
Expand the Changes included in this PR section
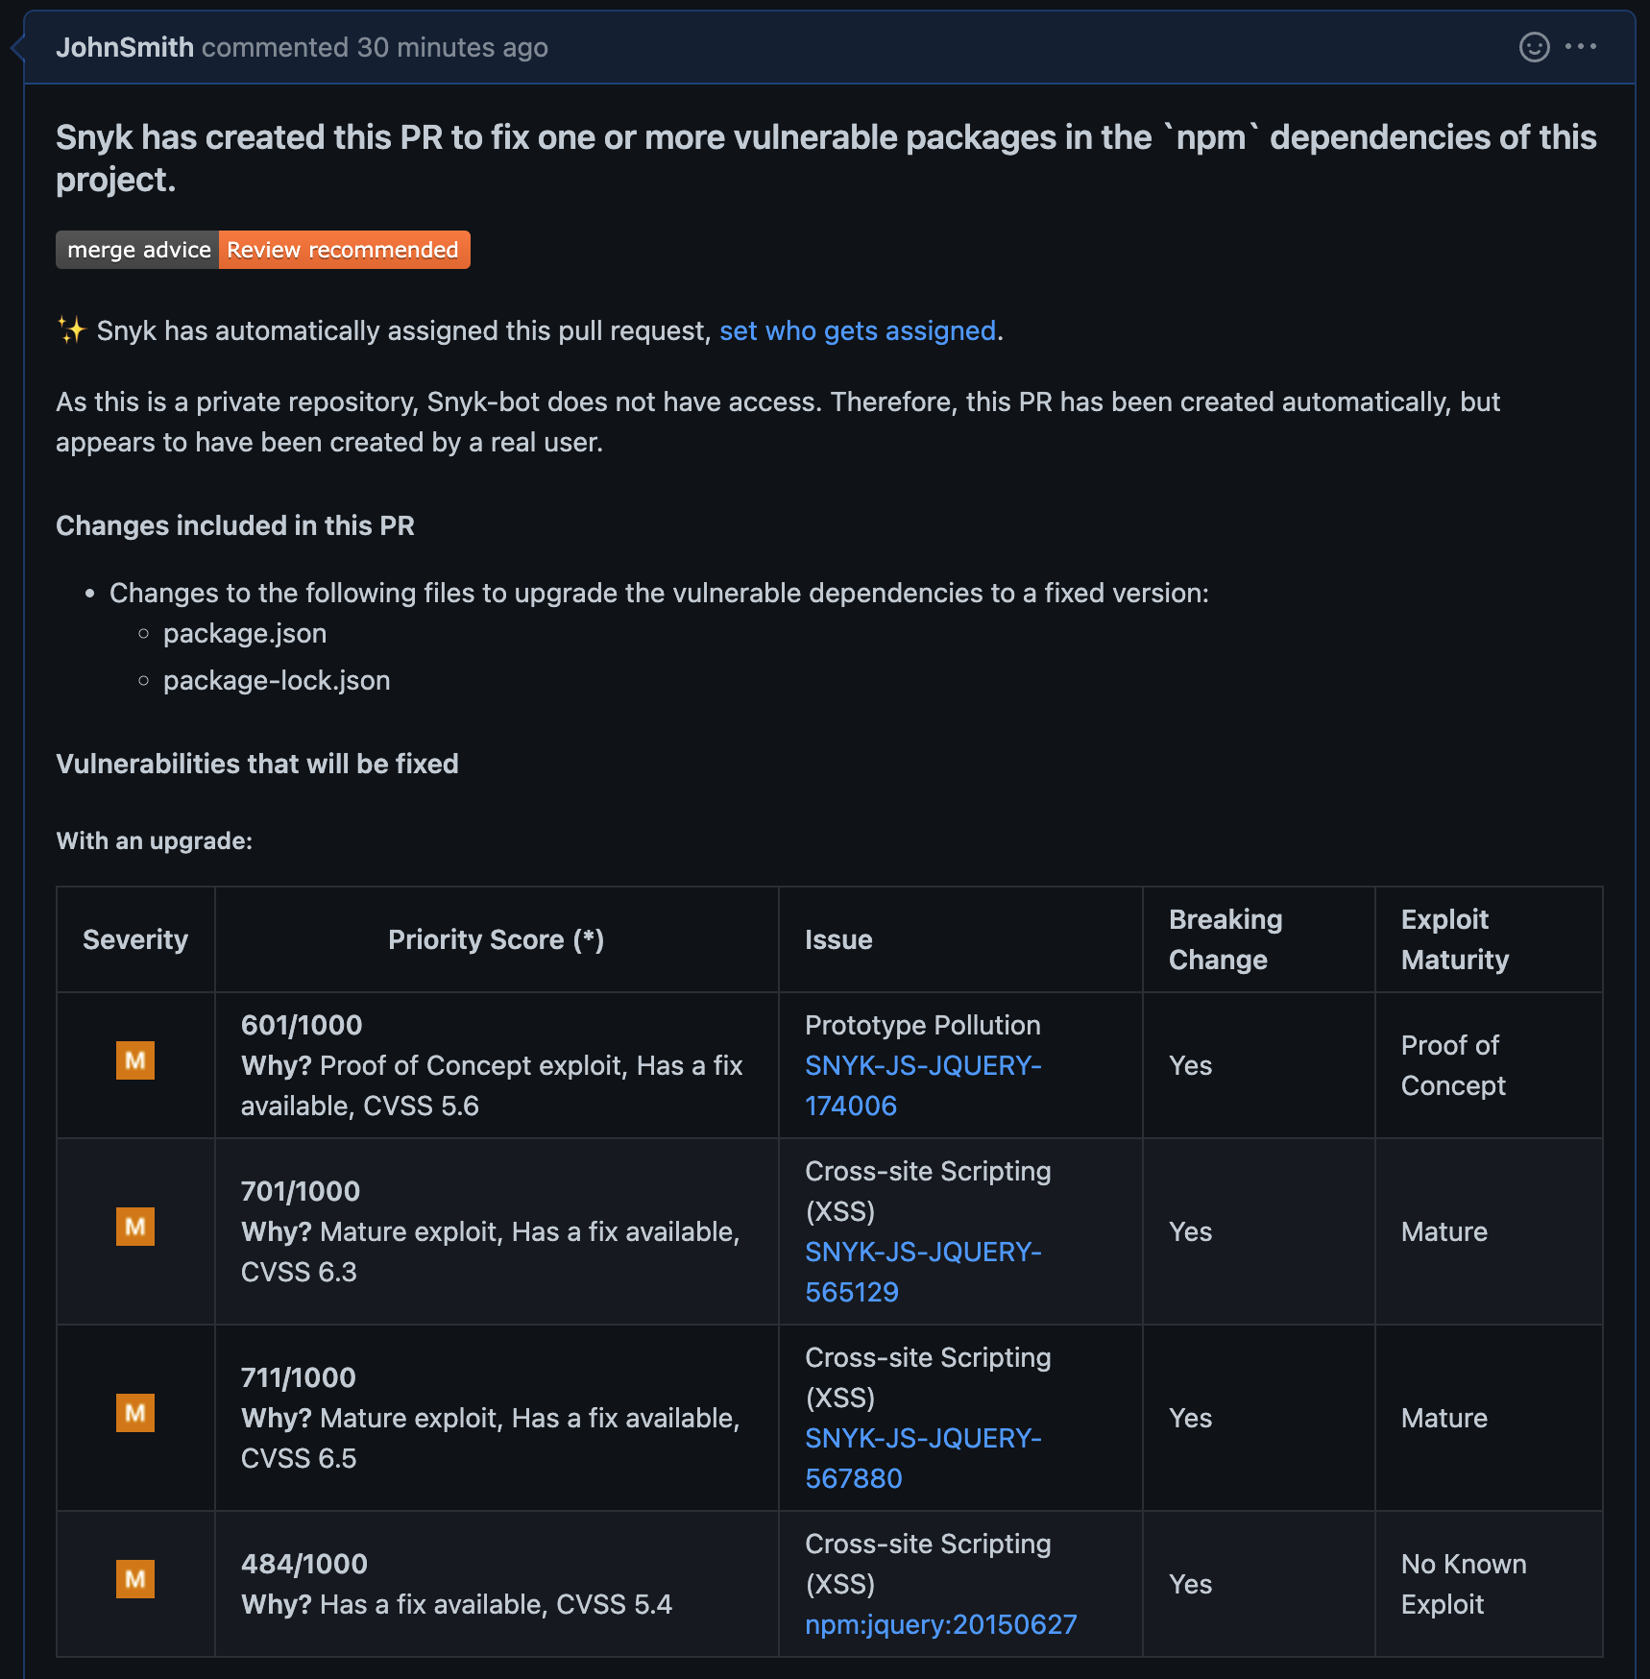[235, 525]
